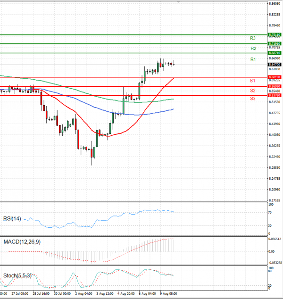Select the S1 support label
The image size is (283, 299).
tap(252, 81)
